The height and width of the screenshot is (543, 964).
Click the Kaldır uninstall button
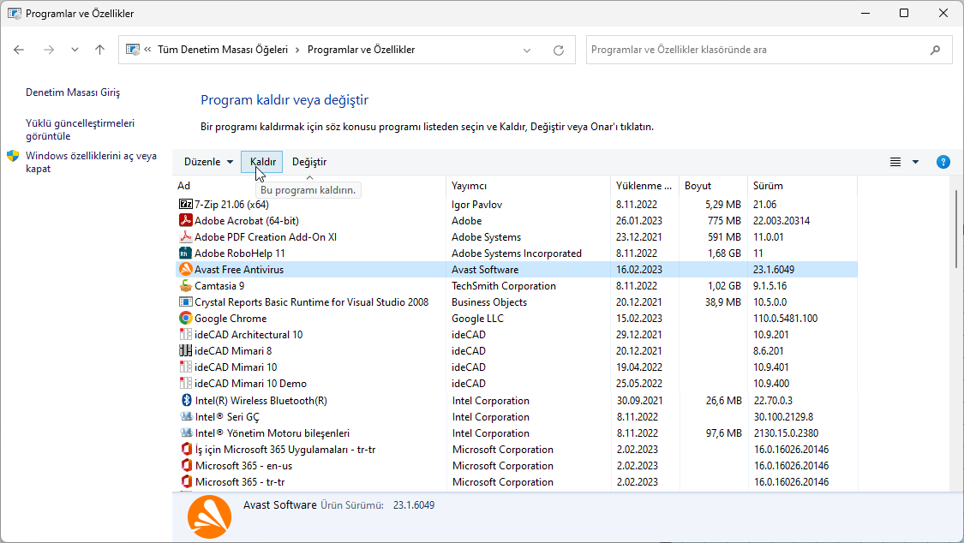[263, 162]
